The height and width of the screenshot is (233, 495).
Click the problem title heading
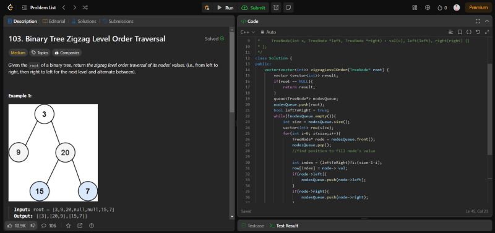(x=87, y=39)
